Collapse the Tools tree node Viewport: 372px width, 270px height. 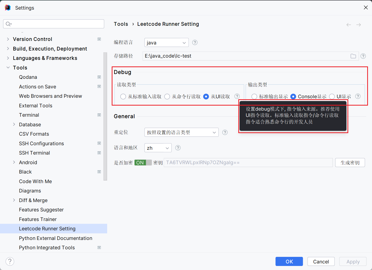[8, 67]
